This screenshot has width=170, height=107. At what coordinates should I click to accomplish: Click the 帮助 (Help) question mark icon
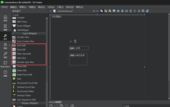(x=5, y=73)
